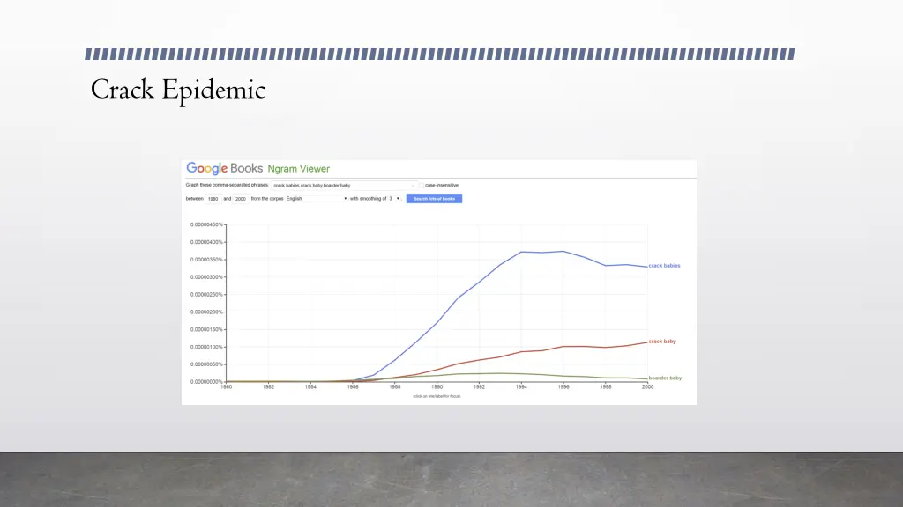Expand the smoothing value dropdown
Image resolution: width=903 pixels, height=507 pixels.
click(394, 199)
